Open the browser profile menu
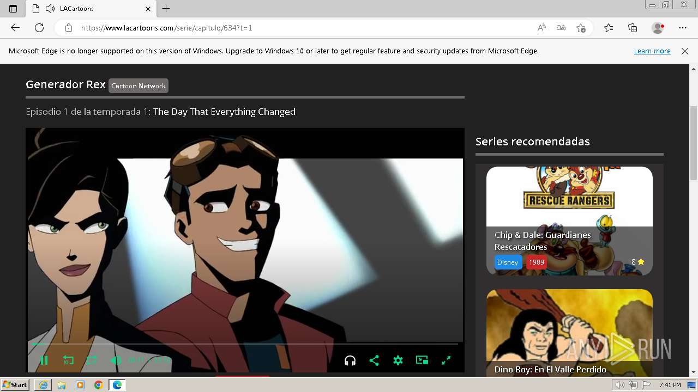Viewport: 698px width, 392px height. tap(658, 28)
